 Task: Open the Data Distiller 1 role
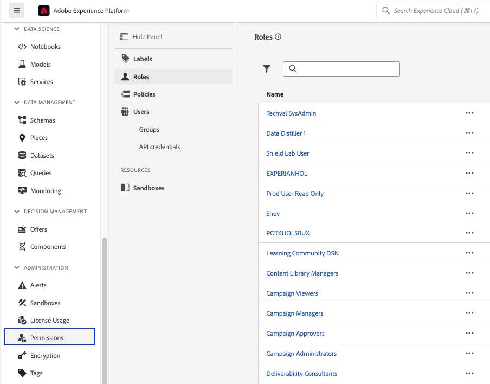[x=286, y=133]
